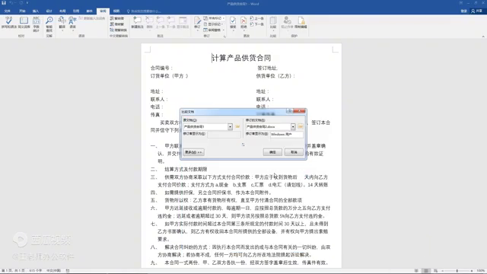Click the zoom slider in the status bar

[457, 271]
